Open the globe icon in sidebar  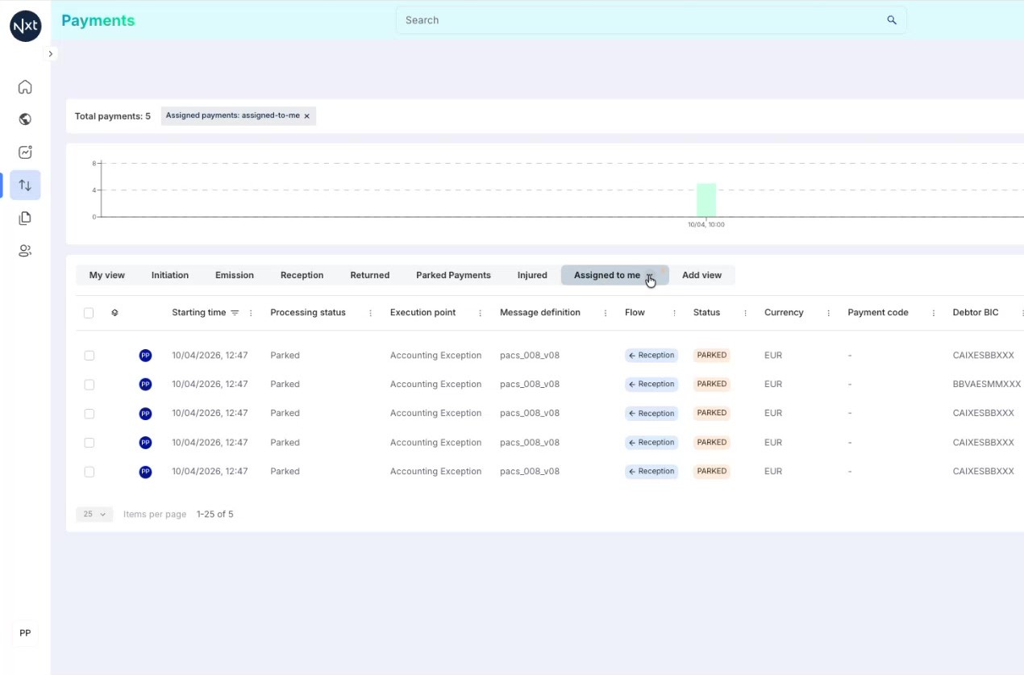click(25, 119)
